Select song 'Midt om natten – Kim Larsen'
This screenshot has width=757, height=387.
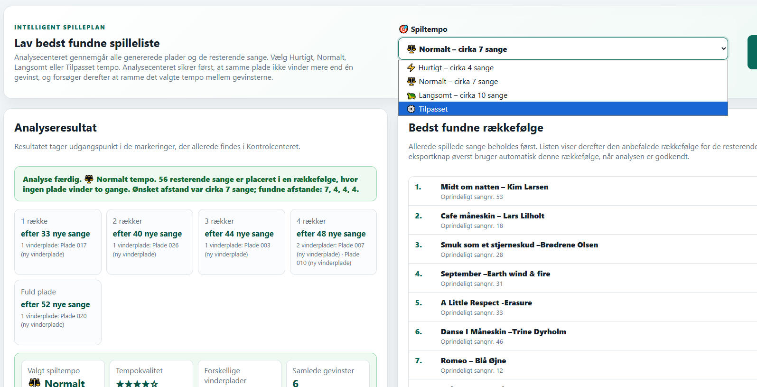coord(495,187)
